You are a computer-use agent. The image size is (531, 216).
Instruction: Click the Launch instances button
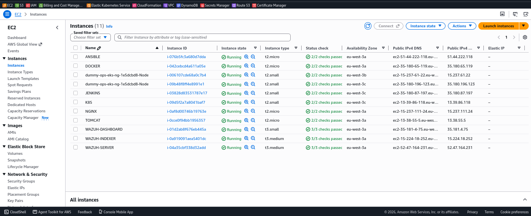[499, 26]
